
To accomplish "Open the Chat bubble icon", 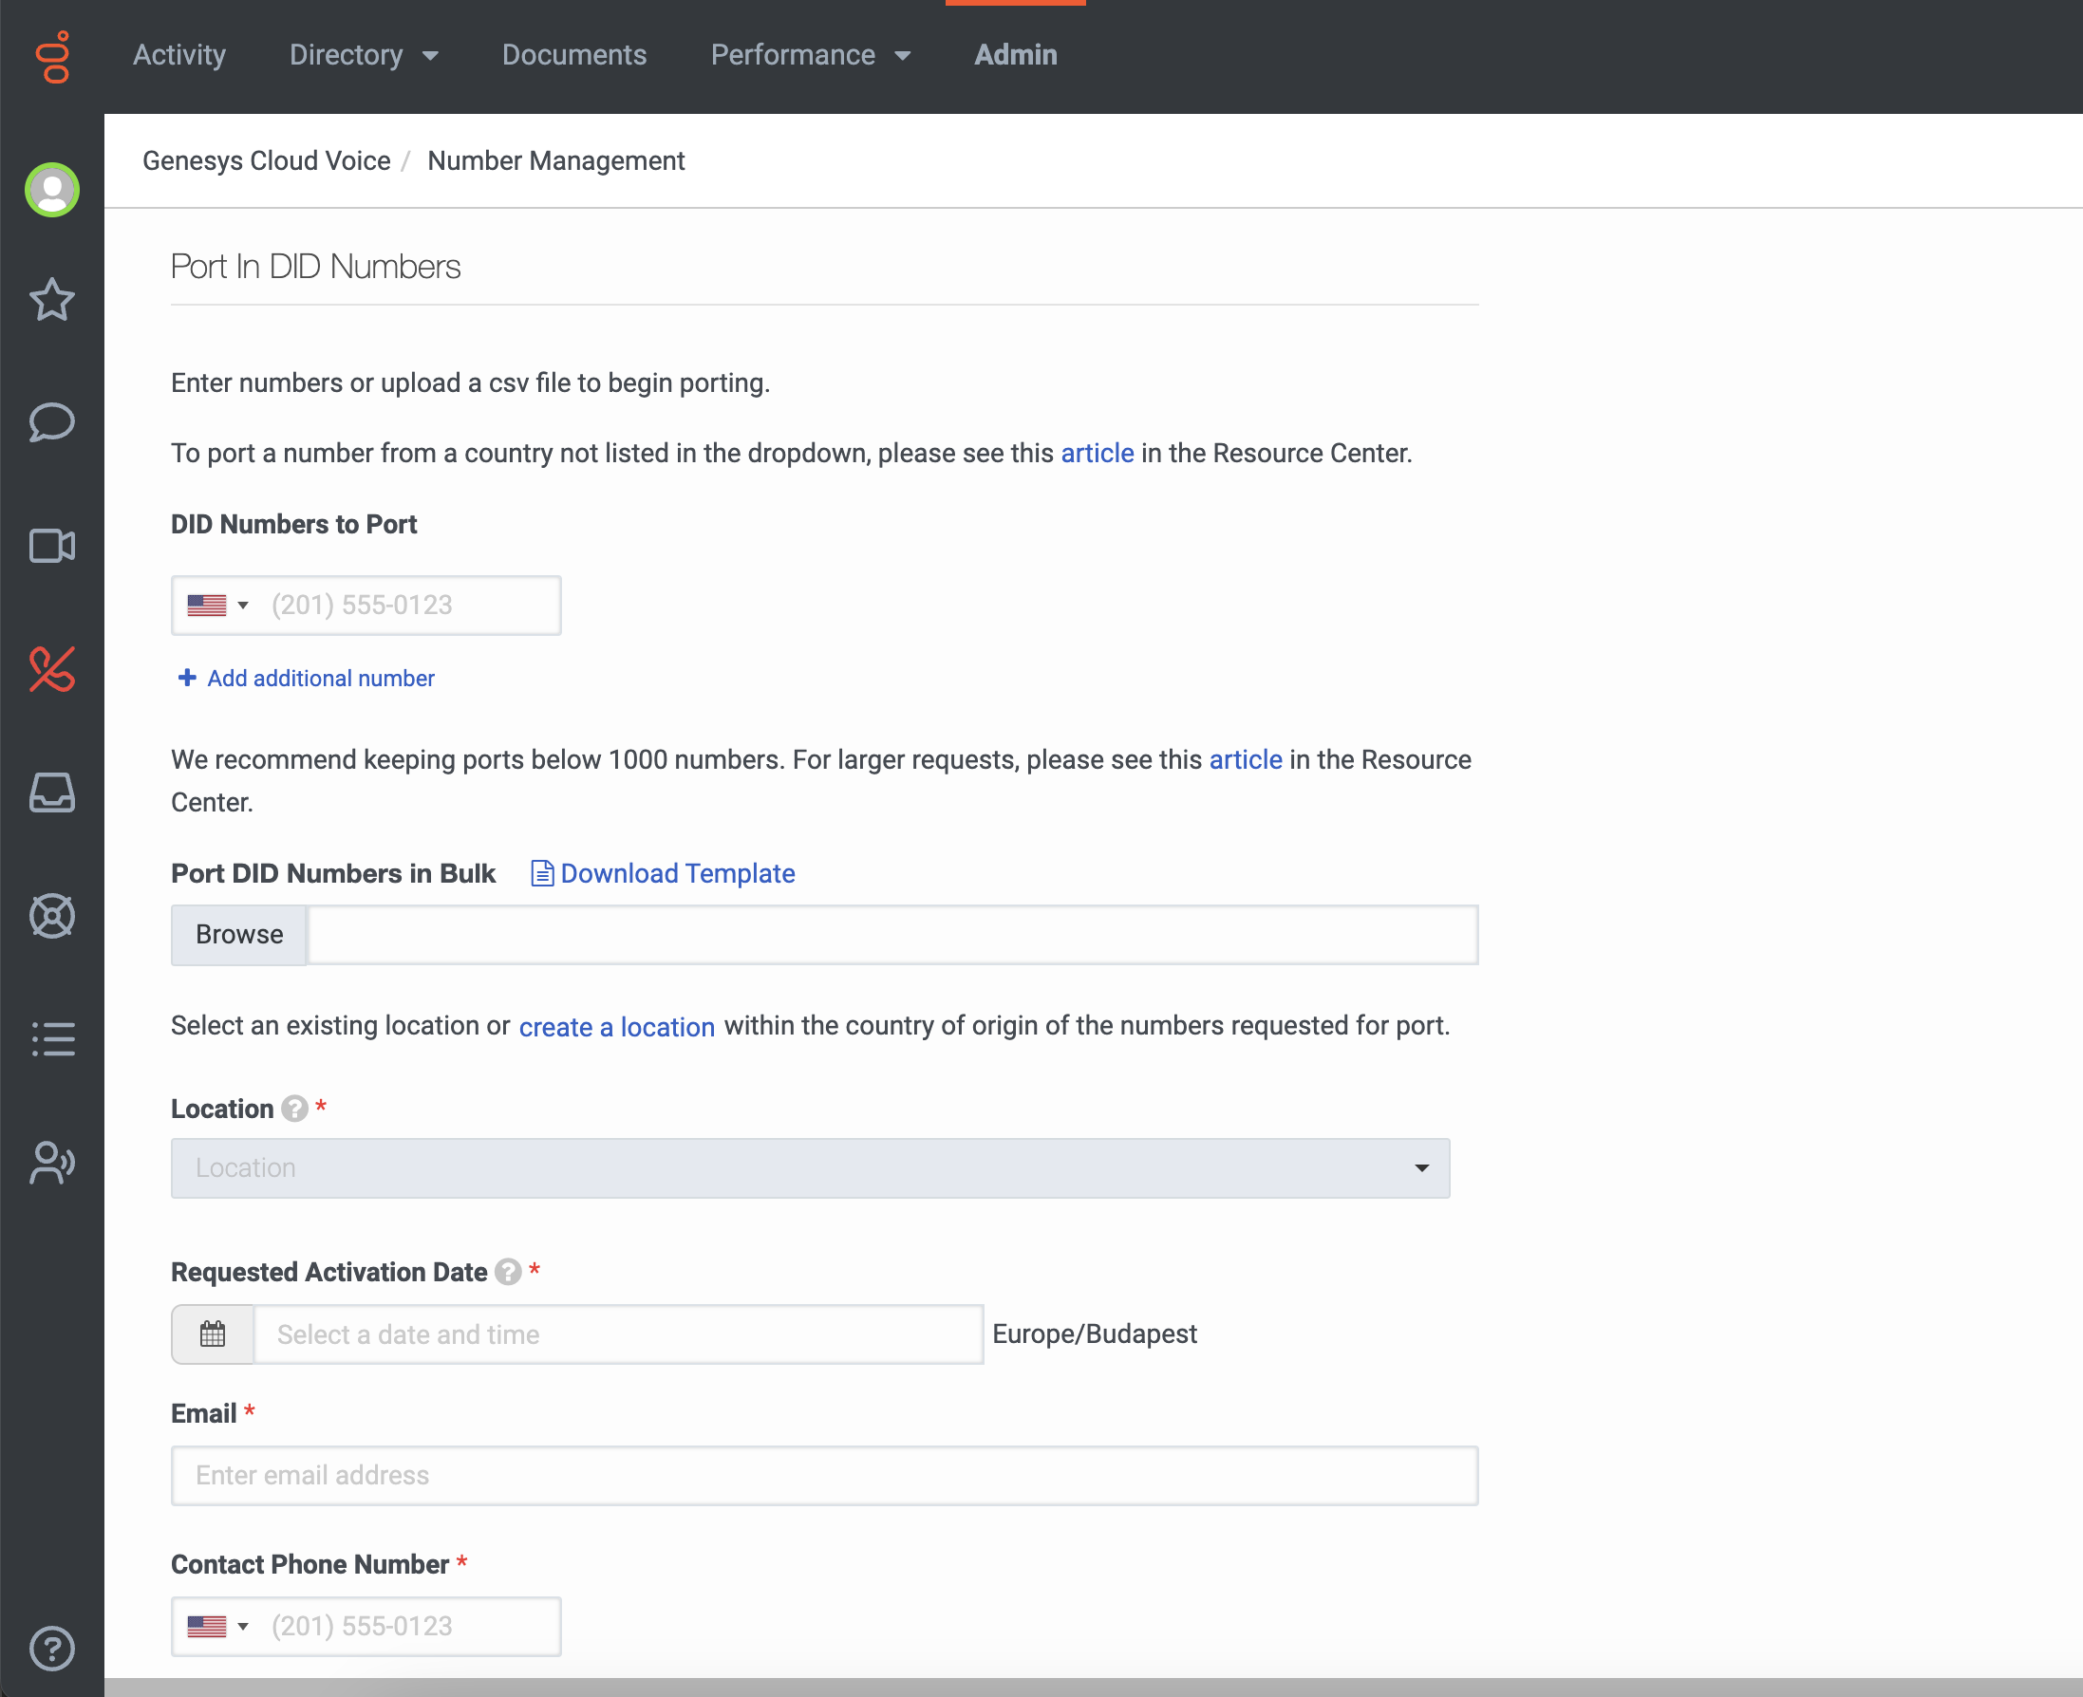I will coord(52,422).
